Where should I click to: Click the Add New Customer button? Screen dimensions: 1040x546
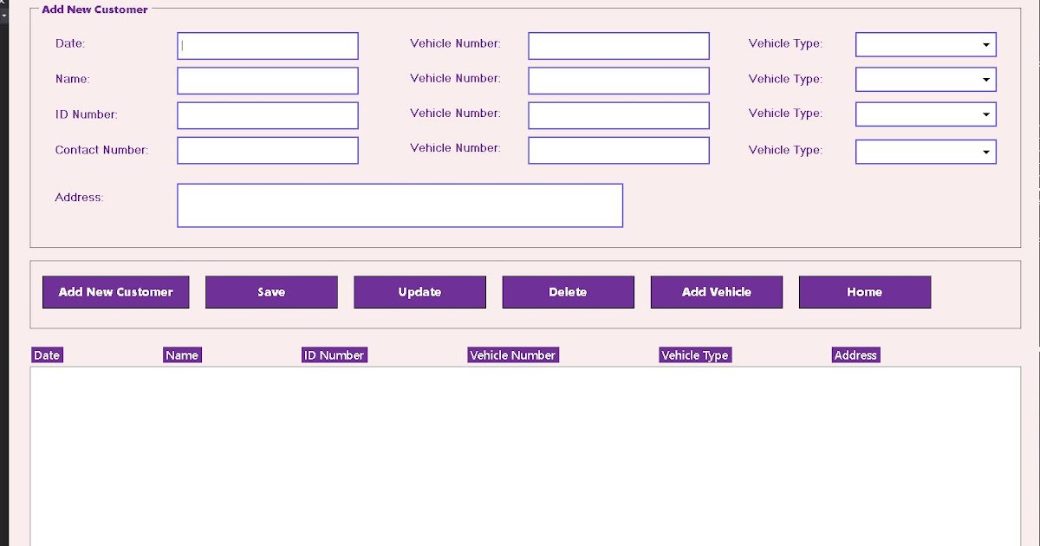tap(115, 292)
